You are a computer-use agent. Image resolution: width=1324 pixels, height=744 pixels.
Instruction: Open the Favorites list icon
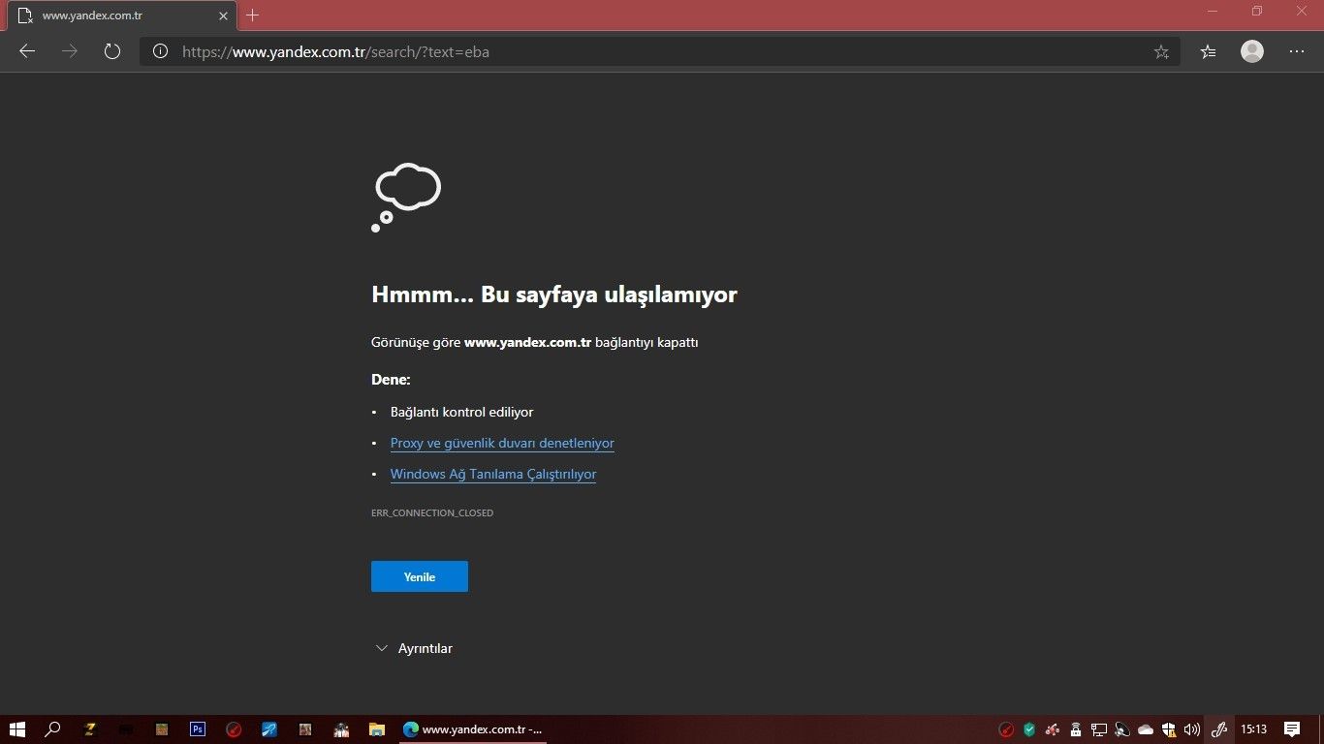(1208, 51)
